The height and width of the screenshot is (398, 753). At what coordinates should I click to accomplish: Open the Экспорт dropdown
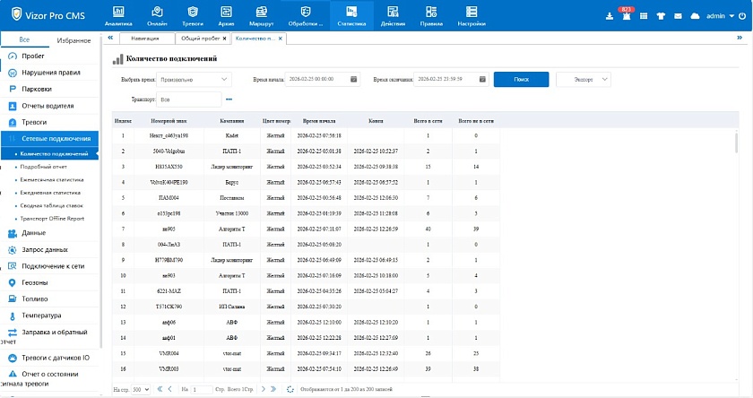(584, 80)
